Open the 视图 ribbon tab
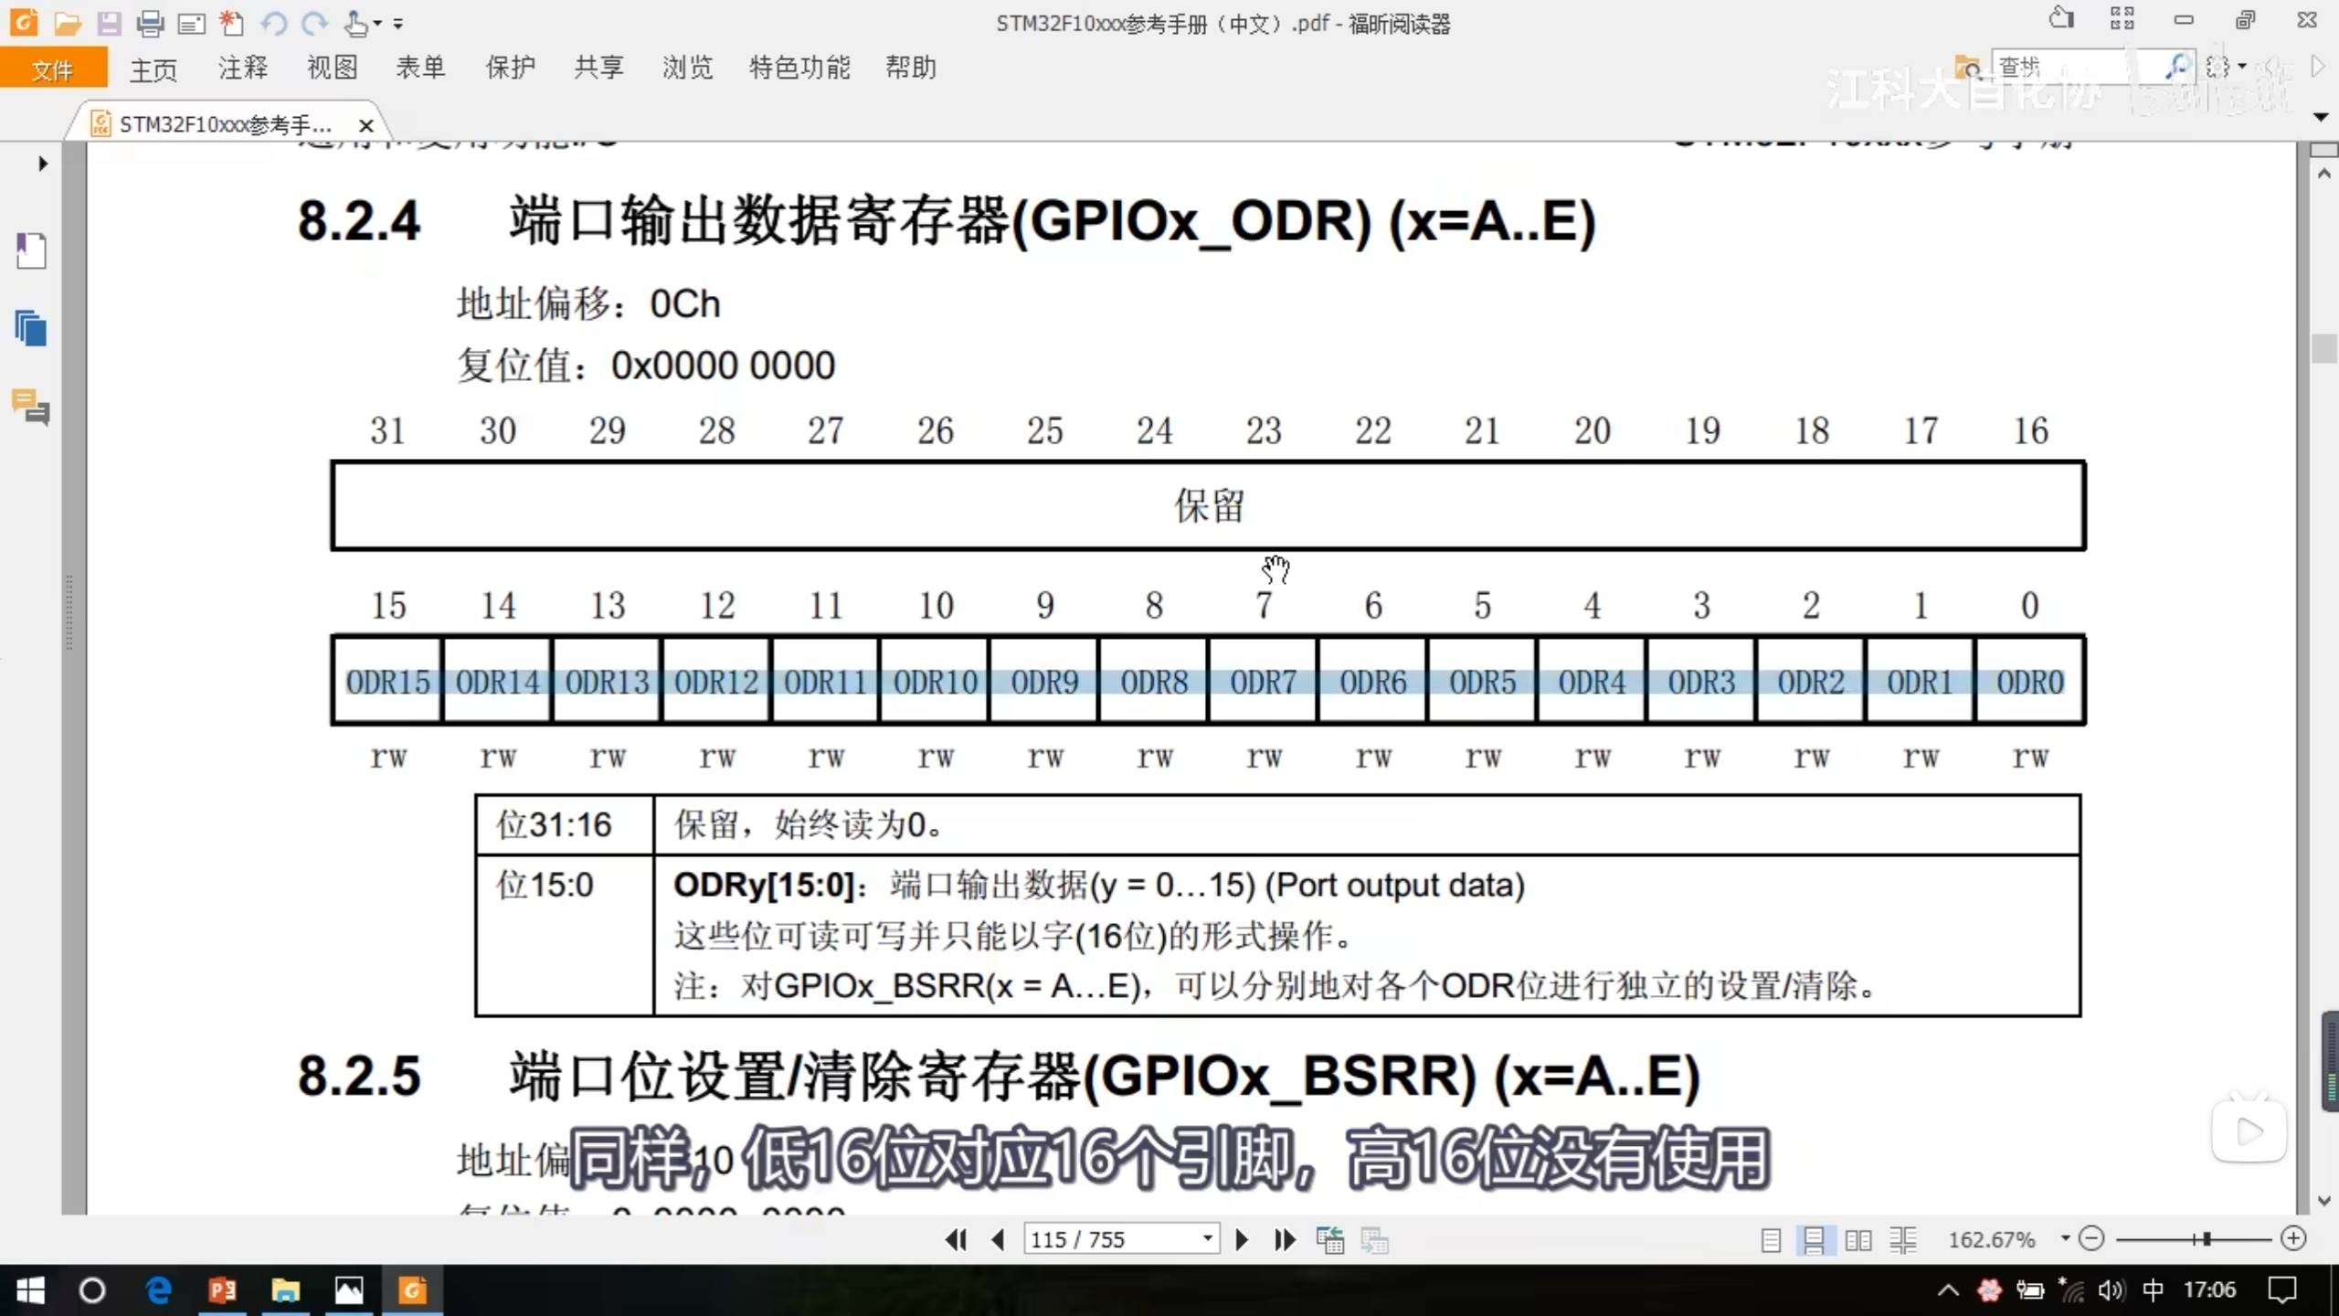Screen dimensions: 2339x1316 [332, 68]
